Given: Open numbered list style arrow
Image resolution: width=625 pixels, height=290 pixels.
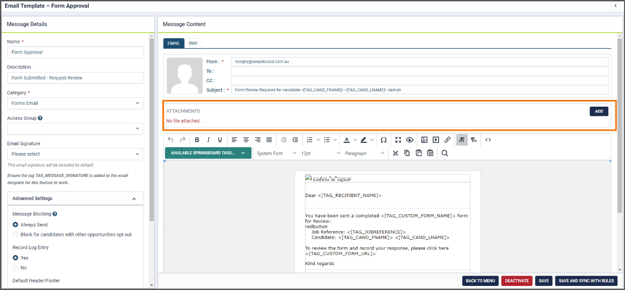Looking at the screenshot, I should 318,140.
